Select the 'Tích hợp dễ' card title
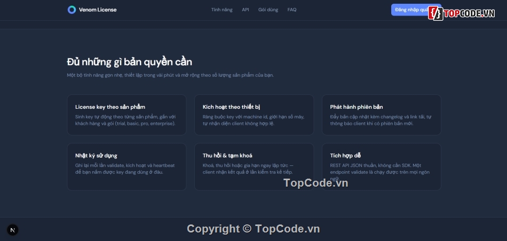 coord(345,156)
